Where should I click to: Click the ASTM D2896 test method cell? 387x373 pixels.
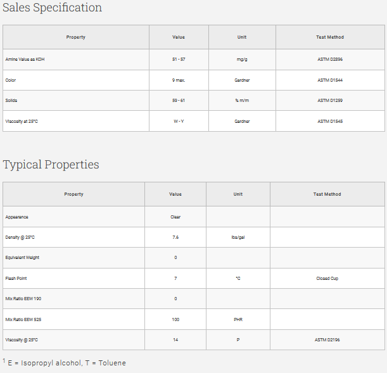tap(330, 60)
